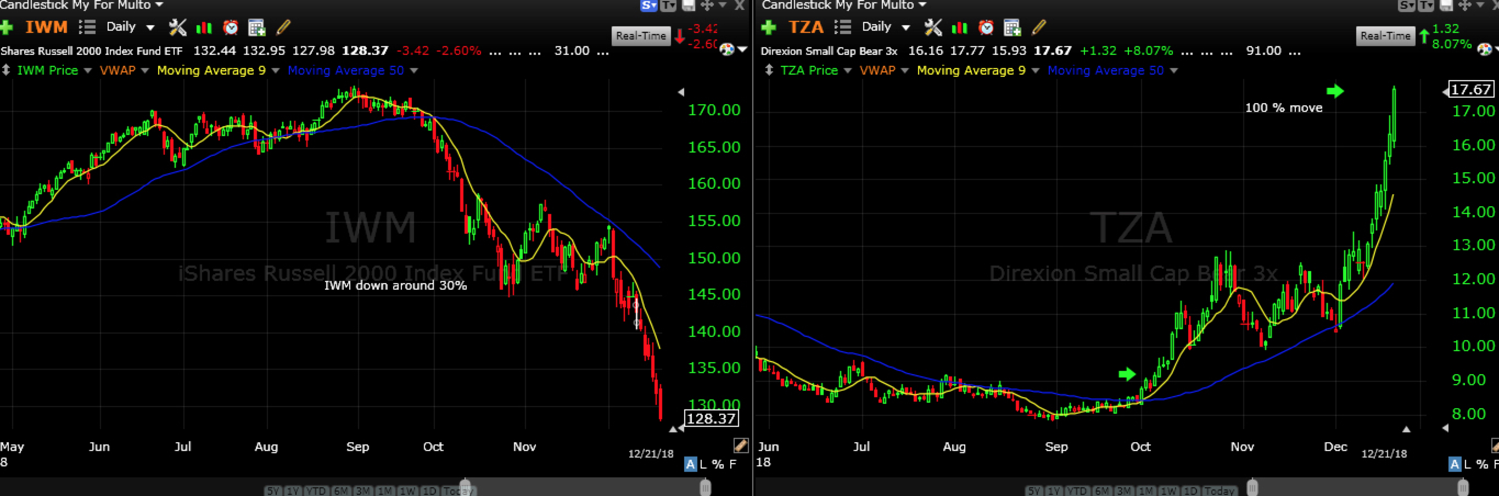Click the S link icon in TZA window
The height and width of the screenshot is (496, 1499).
point(1406,5)
